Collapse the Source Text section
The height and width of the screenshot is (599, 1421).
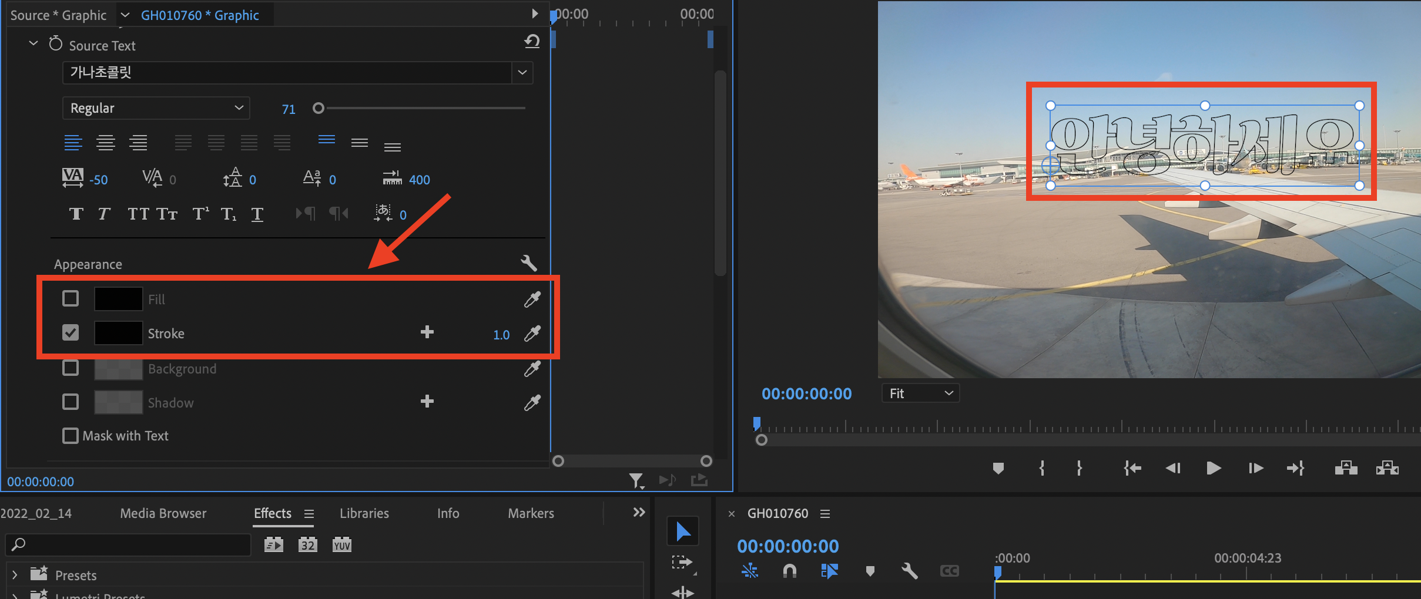(x=33, y=43)
